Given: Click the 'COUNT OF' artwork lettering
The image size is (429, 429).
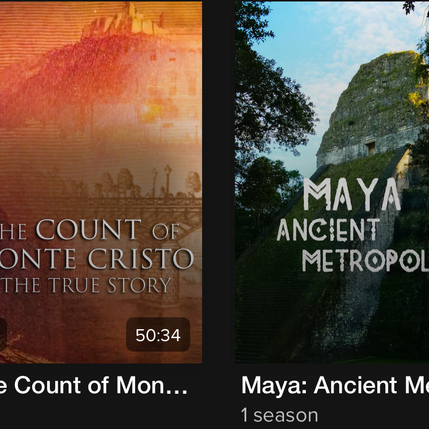Looking at the screenshot, I should tap(108, 229).
